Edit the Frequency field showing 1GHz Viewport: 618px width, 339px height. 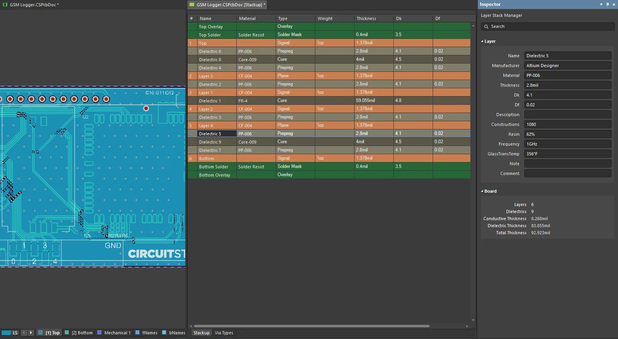568,144
